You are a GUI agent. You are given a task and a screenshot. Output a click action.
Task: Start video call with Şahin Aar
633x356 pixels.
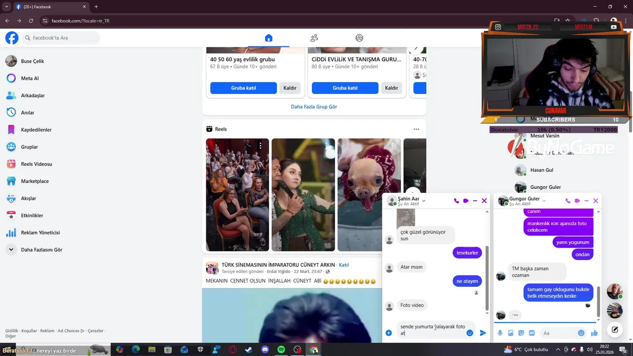click(x=466, y=201)
